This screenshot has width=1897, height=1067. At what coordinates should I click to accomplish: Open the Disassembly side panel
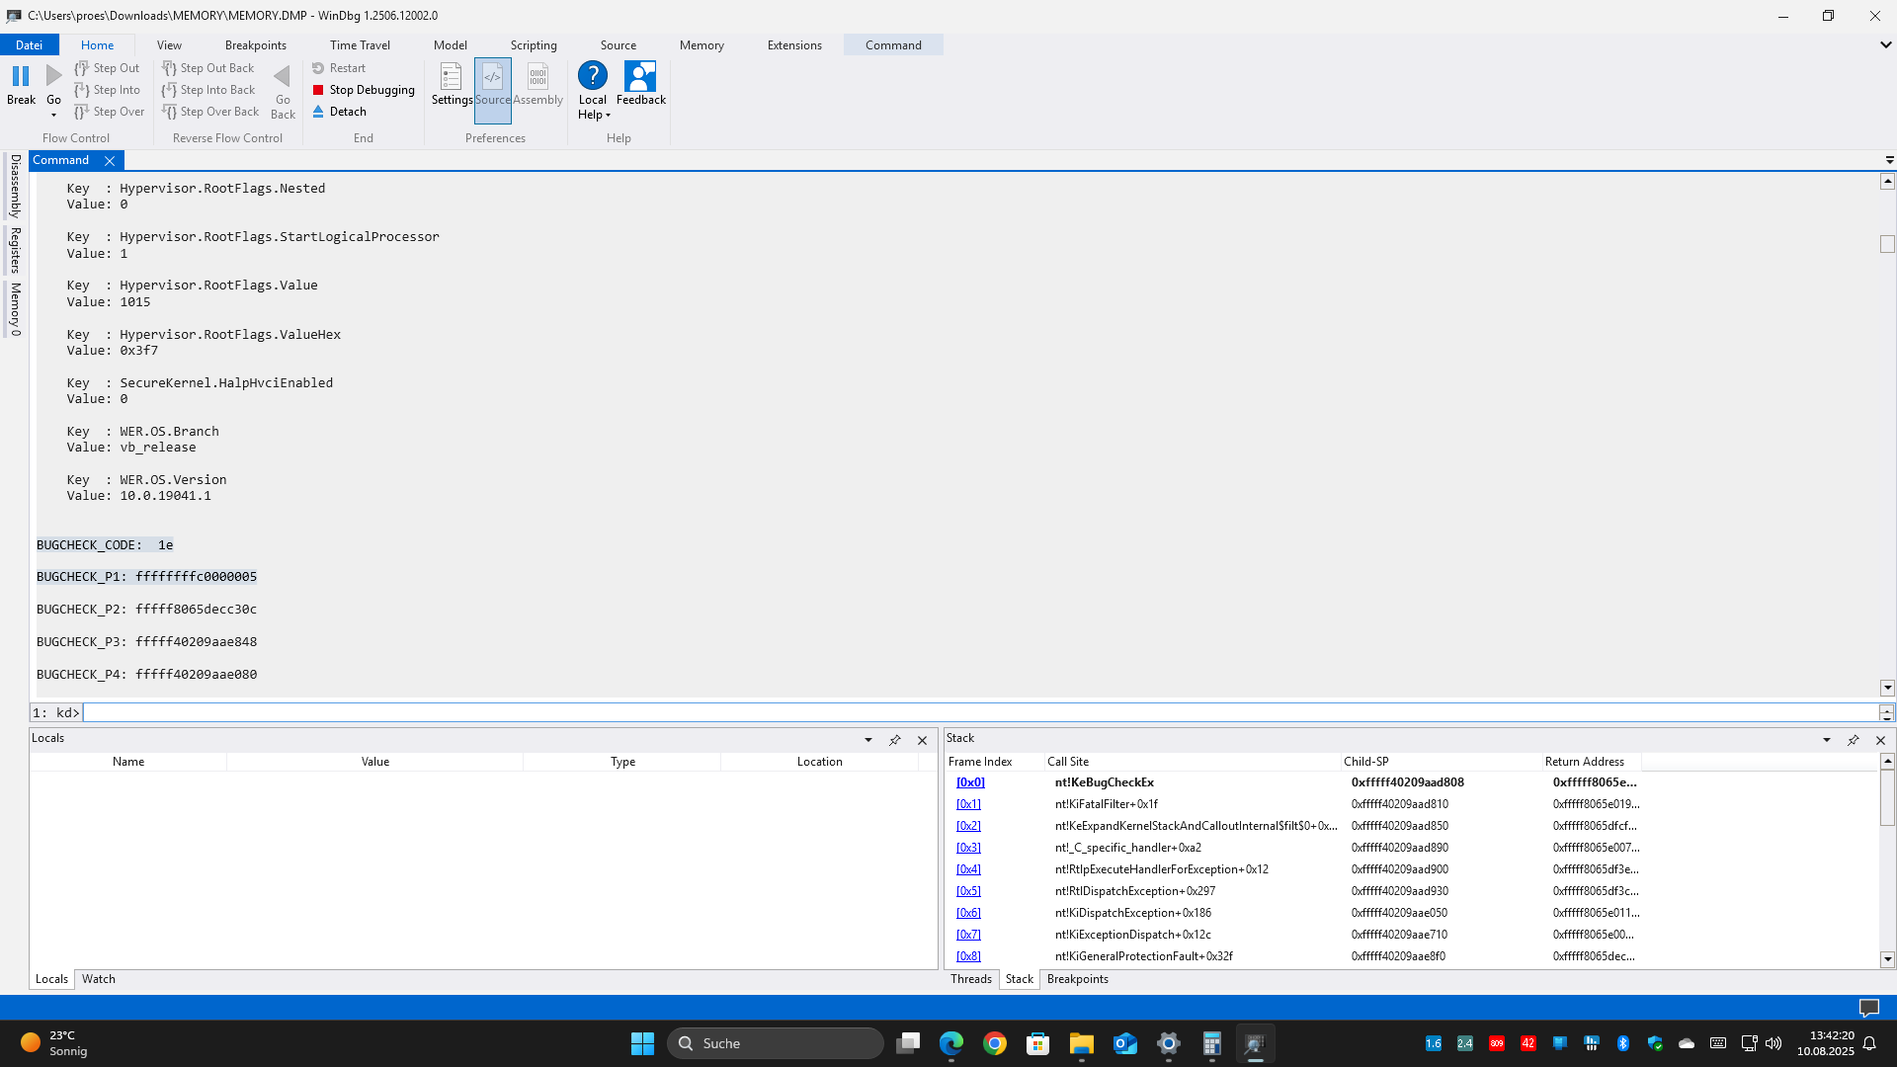point(15,186)
